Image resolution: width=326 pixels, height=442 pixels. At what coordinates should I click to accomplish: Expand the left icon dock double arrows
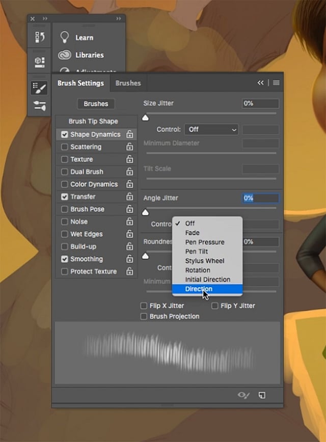tap(45, 19)
